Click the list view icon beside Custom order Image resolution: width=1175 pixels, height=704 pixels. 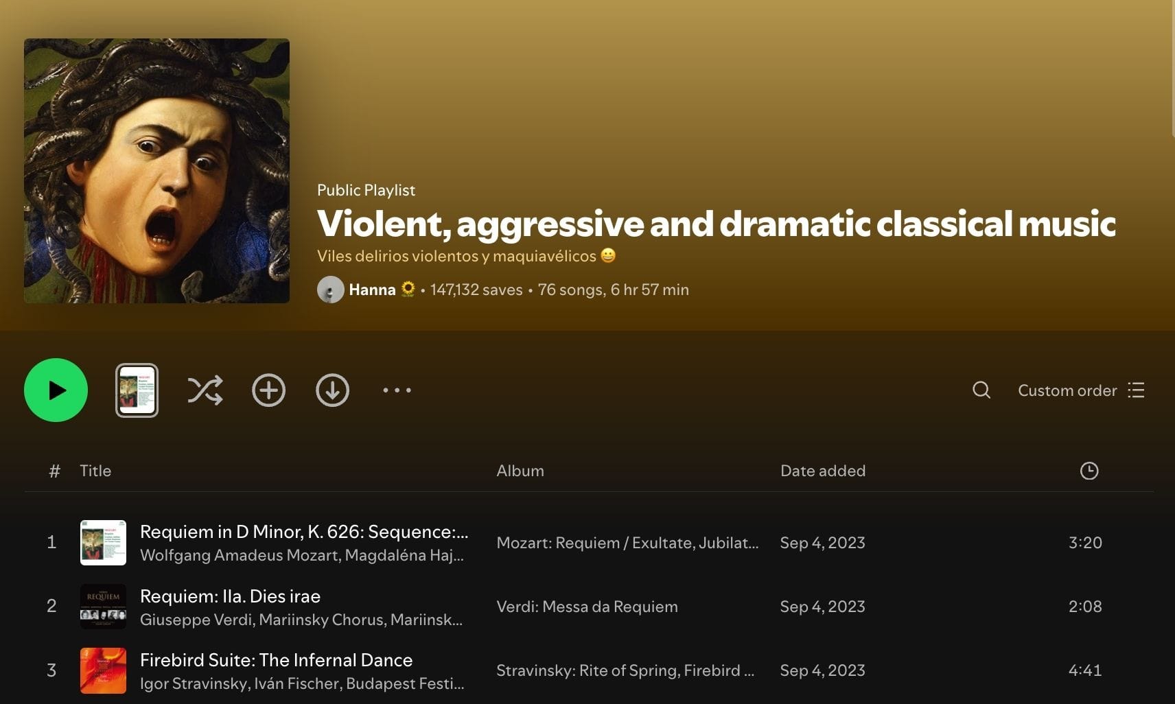(x=1136, y=390)
